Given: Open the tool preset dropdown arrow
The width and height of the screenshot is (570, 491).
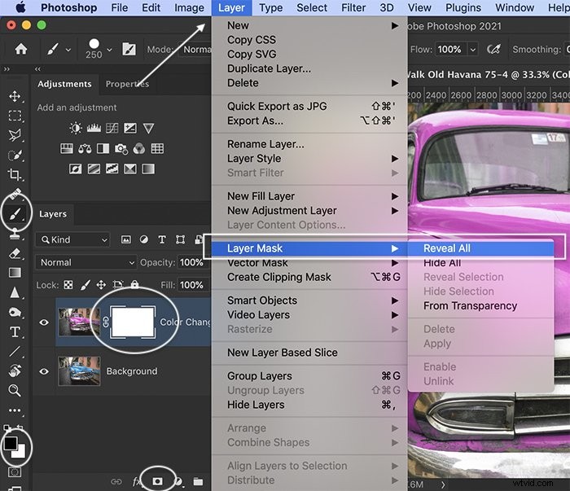Looking at the screenshot, I should (x=68, y=49).
